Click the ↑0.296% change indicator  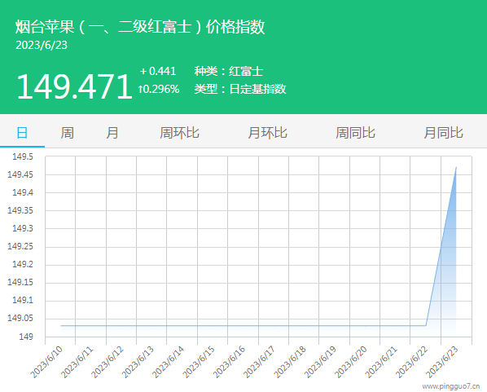[x=159, y=89]
